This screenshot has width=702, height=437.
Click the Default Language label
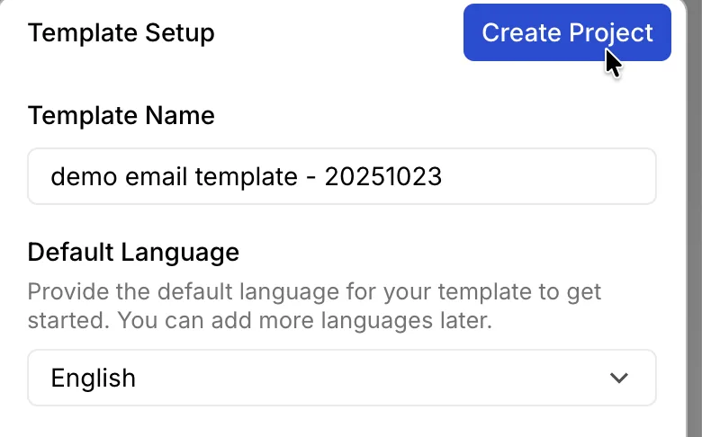pyautogui.click(x=133, y=253)
